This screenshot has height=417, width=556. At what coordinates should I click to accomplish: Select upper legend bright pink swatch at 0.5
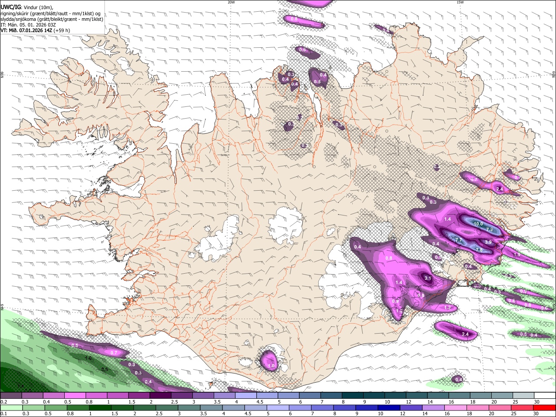(x=75, y=396)
